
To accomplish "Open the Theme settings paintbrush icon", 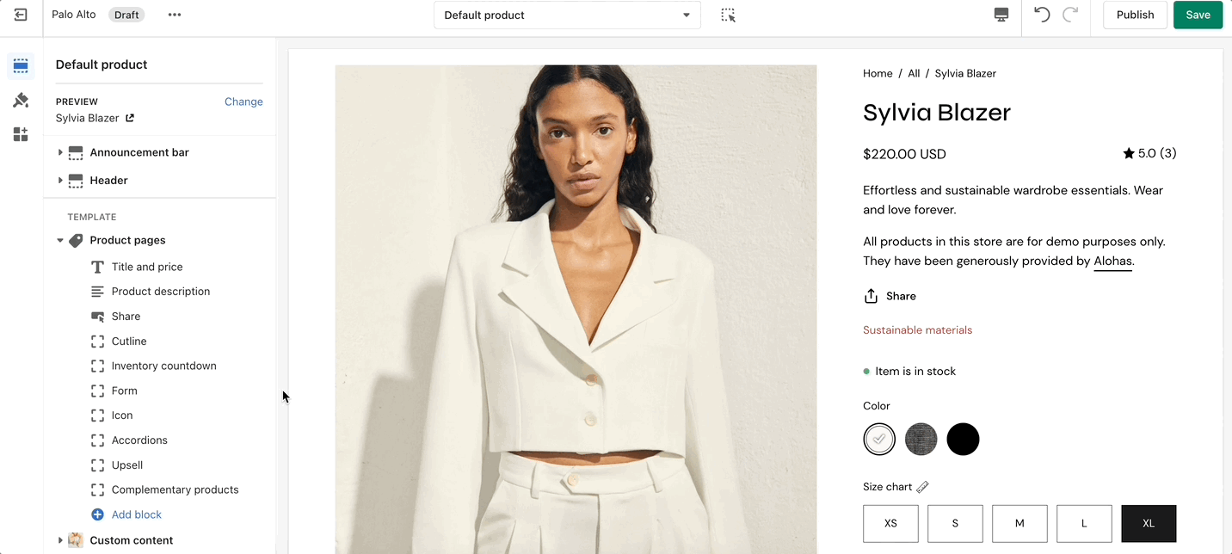I will tap(21, 101).
